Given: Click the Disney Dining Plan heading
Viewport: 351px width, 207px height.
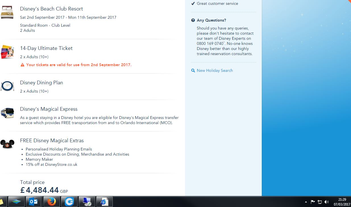Looking at the screenshot, I should click(41, 83).
